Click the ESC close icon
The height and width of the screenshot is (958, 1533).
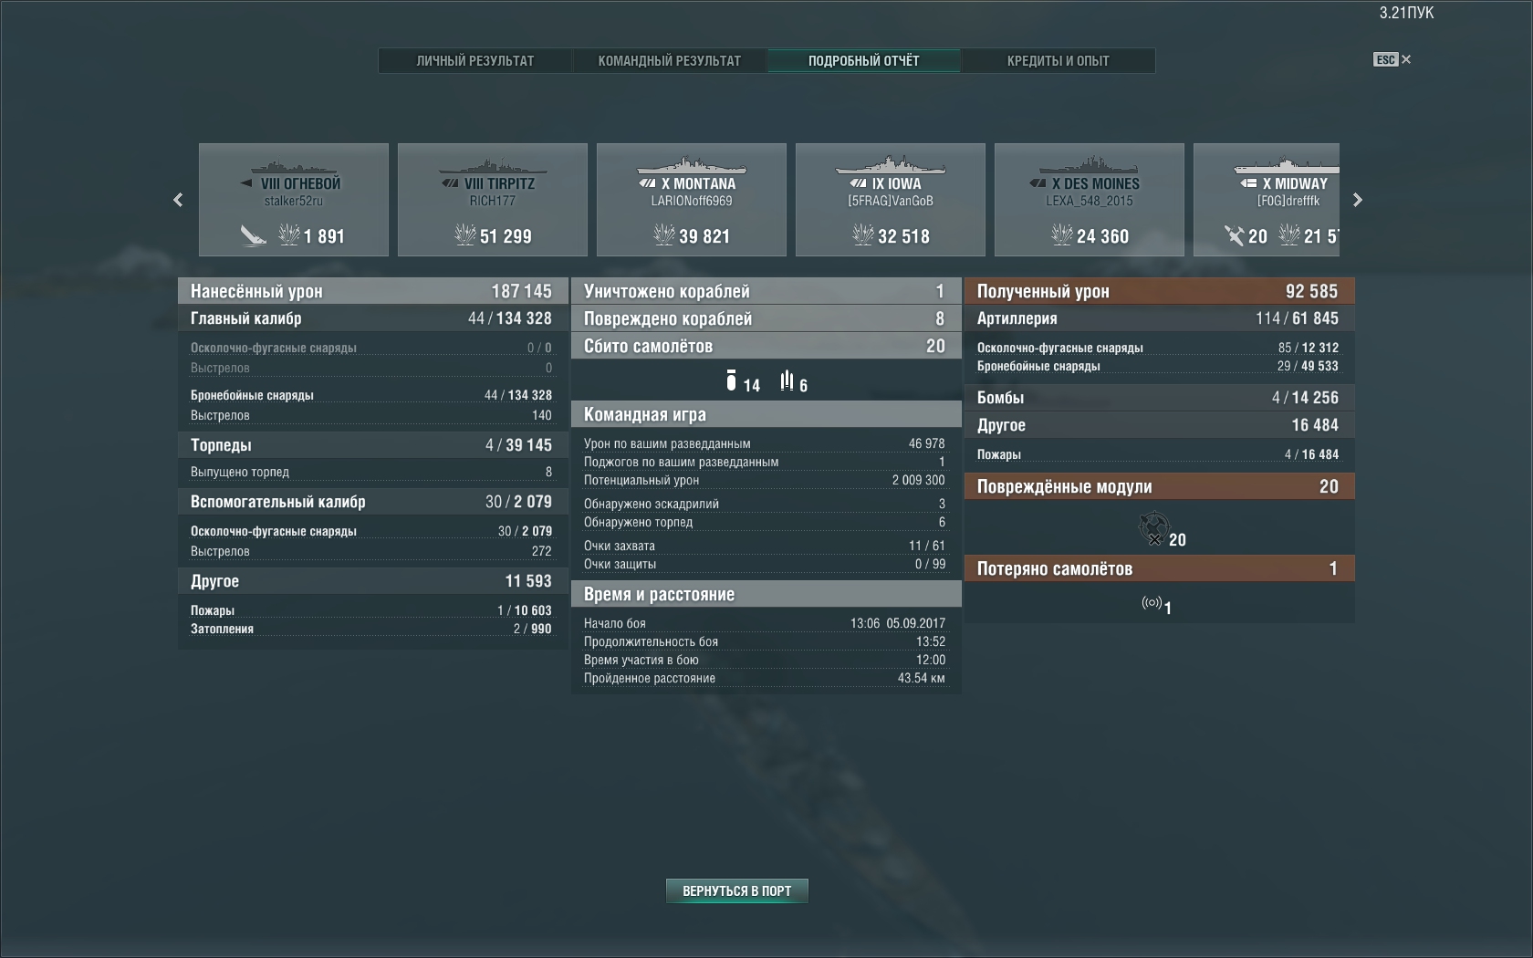click(1392, 59)
